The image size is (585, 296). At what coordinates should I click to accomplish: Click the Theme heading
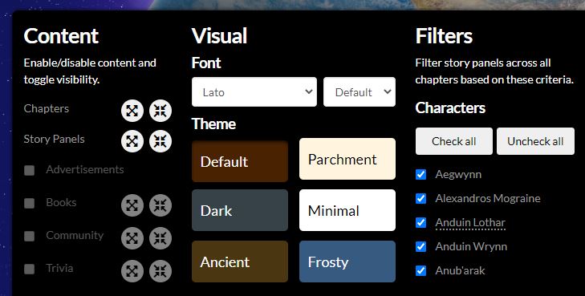coord(213,124)
